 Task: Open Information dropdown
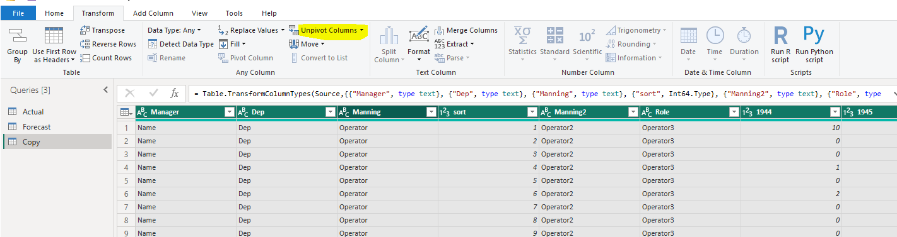(634, 58)
